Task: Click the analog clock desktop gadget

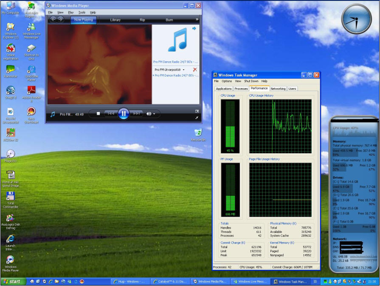Action: (356, 19)
